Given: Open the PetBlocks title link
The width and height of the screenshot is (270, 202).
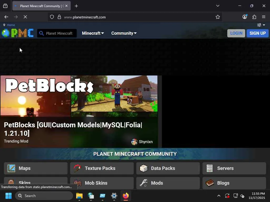Looking at the screenshot, I should click(73, 129).
